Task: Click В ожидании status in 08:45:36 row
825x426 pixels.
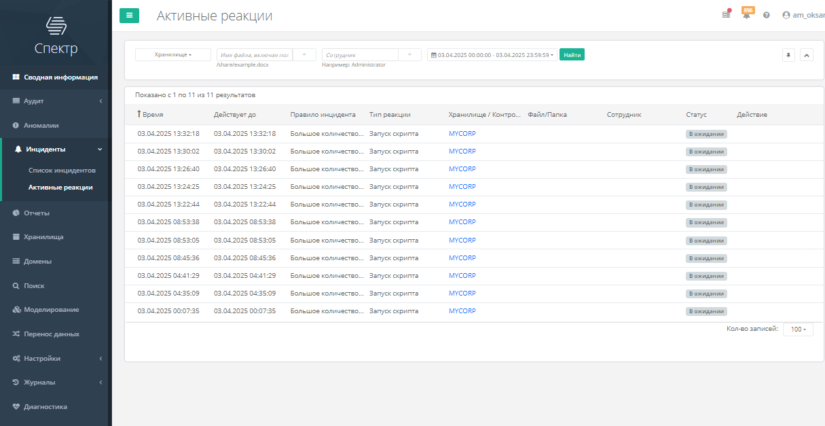Action: [706, 258]
